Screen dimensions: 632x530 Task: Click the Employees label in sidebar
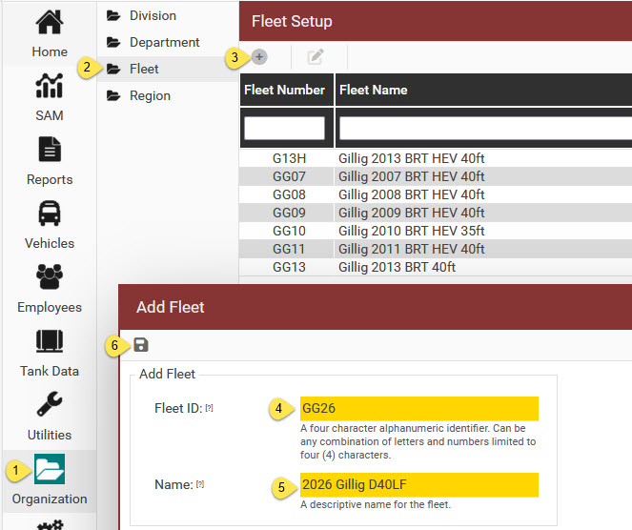pos(50,307)
